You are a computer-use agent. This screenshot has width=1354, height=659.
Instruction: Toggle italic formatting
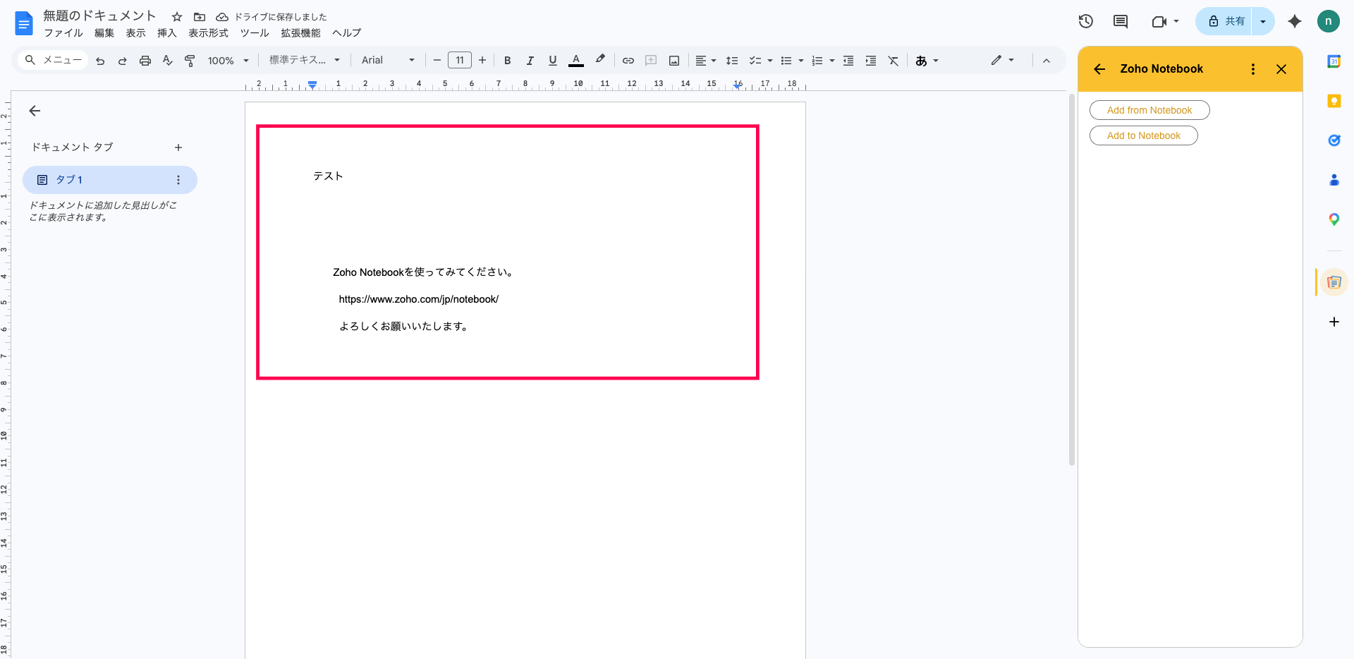pyautogui.click(x=530, y=61)
